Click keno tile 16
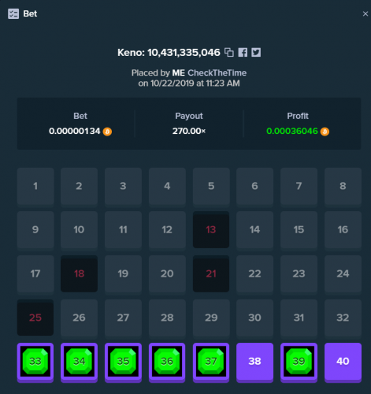 [x=343, y=230]
